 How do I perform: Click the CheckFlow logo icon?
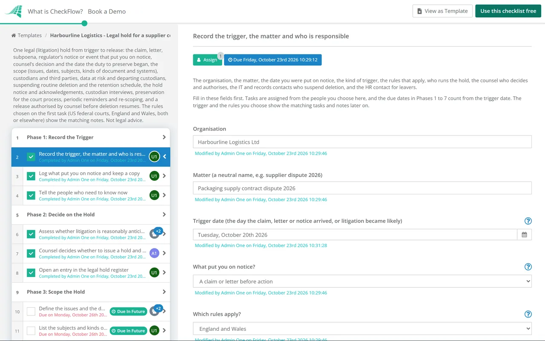tap(13, 12)
